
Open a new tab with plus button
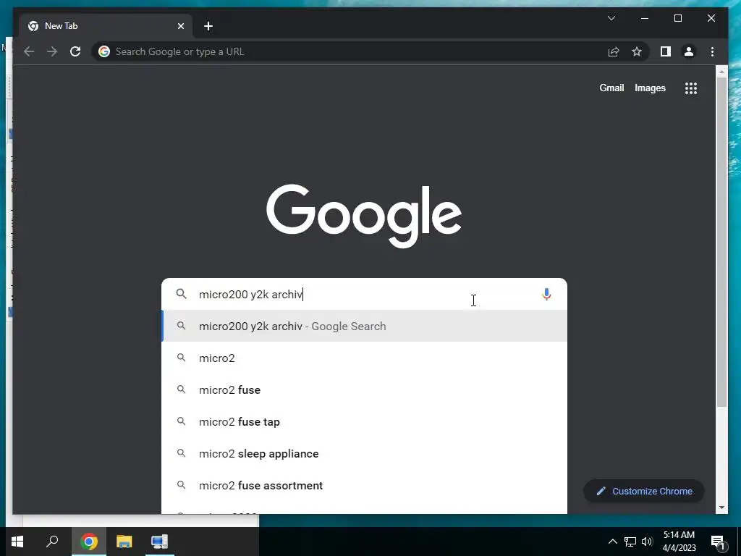coord(208,26)
